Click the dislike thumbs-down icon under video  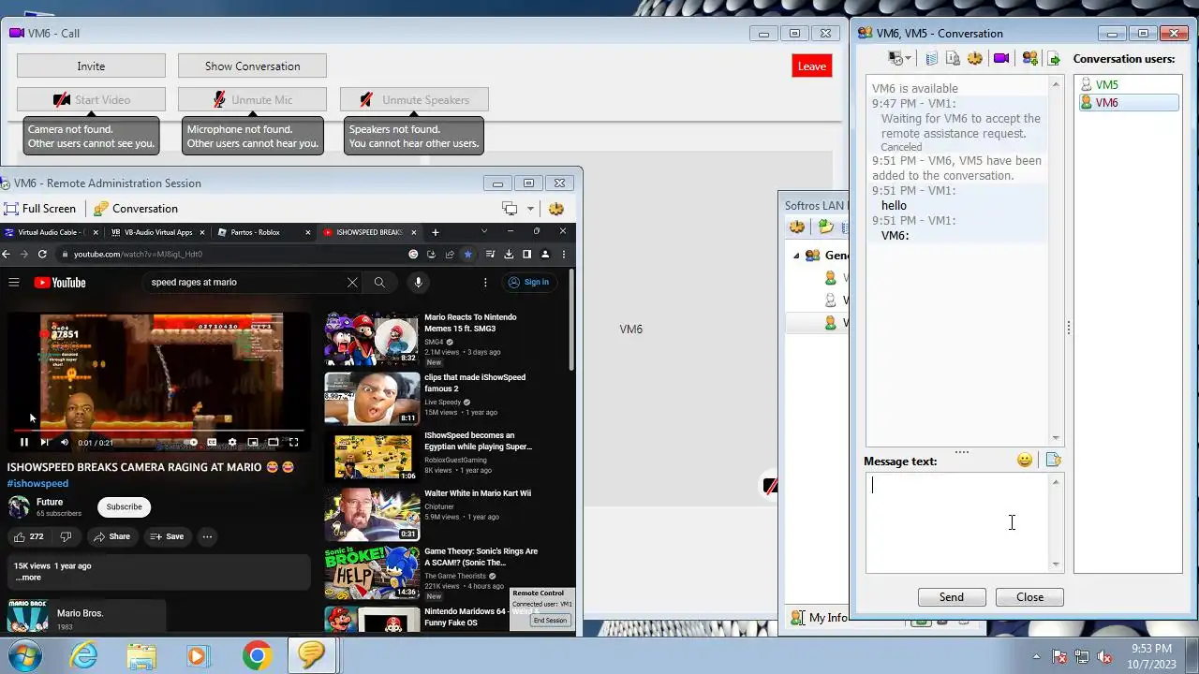coord(66,536)
